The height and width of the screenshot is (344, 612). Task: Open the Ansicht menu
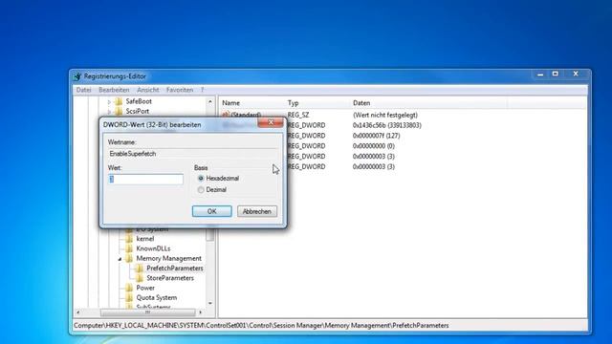pyautogui.click(x=147, y=90)
